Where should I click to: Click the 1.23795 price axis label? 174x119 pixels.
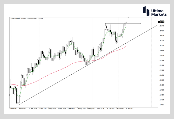(161, 61)
